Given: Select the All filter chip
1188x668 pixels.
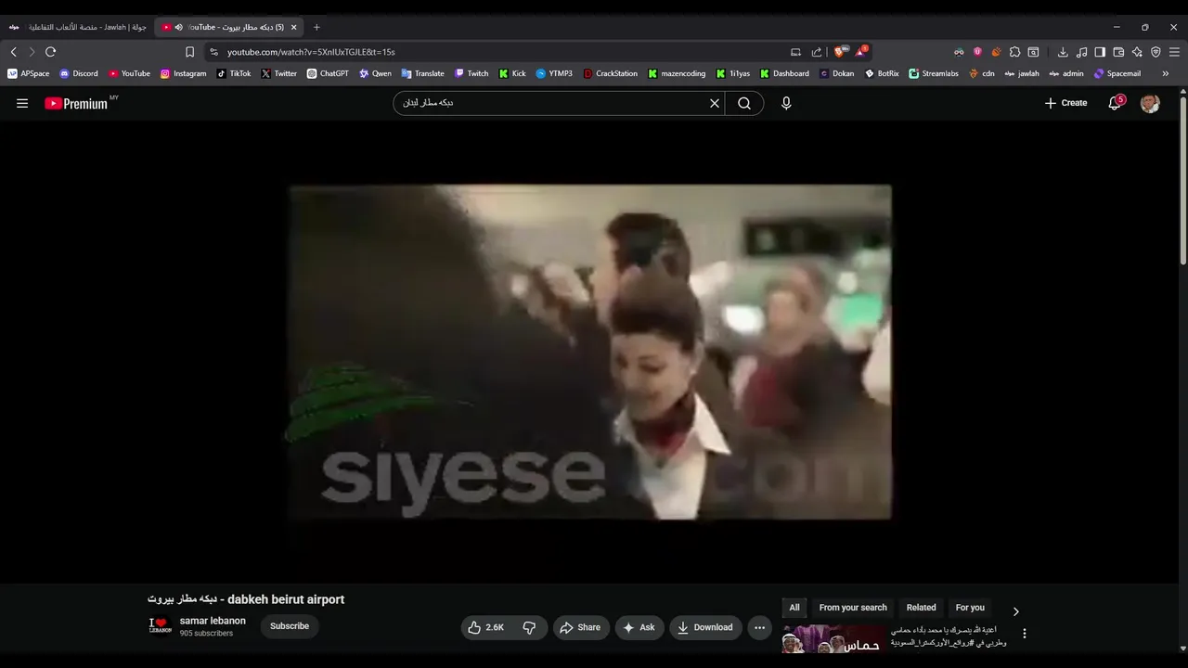Looking at the screenshot, I should pyautogui.click(x=794, y=608).
